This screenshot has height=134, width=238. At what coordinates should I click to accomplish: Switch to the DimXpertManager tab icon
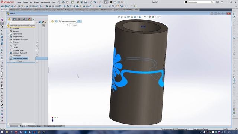pyautogui.click(x=24, y=19)
